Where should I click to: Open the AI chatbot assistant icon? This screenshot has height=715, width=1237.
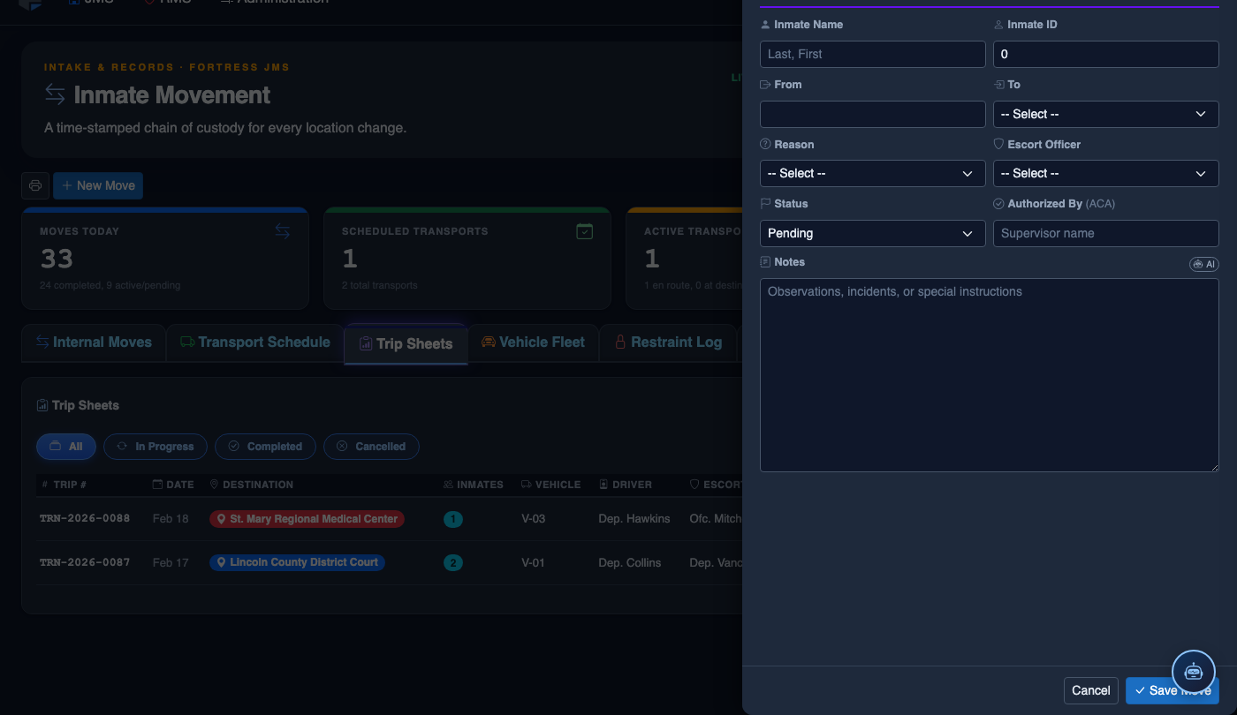point(1194,672)
